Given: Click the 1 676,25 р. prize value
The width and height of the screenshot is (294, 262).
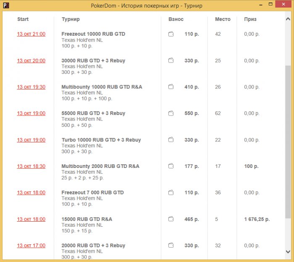Looking at the screenshot, I should click(x=257, y=219).
